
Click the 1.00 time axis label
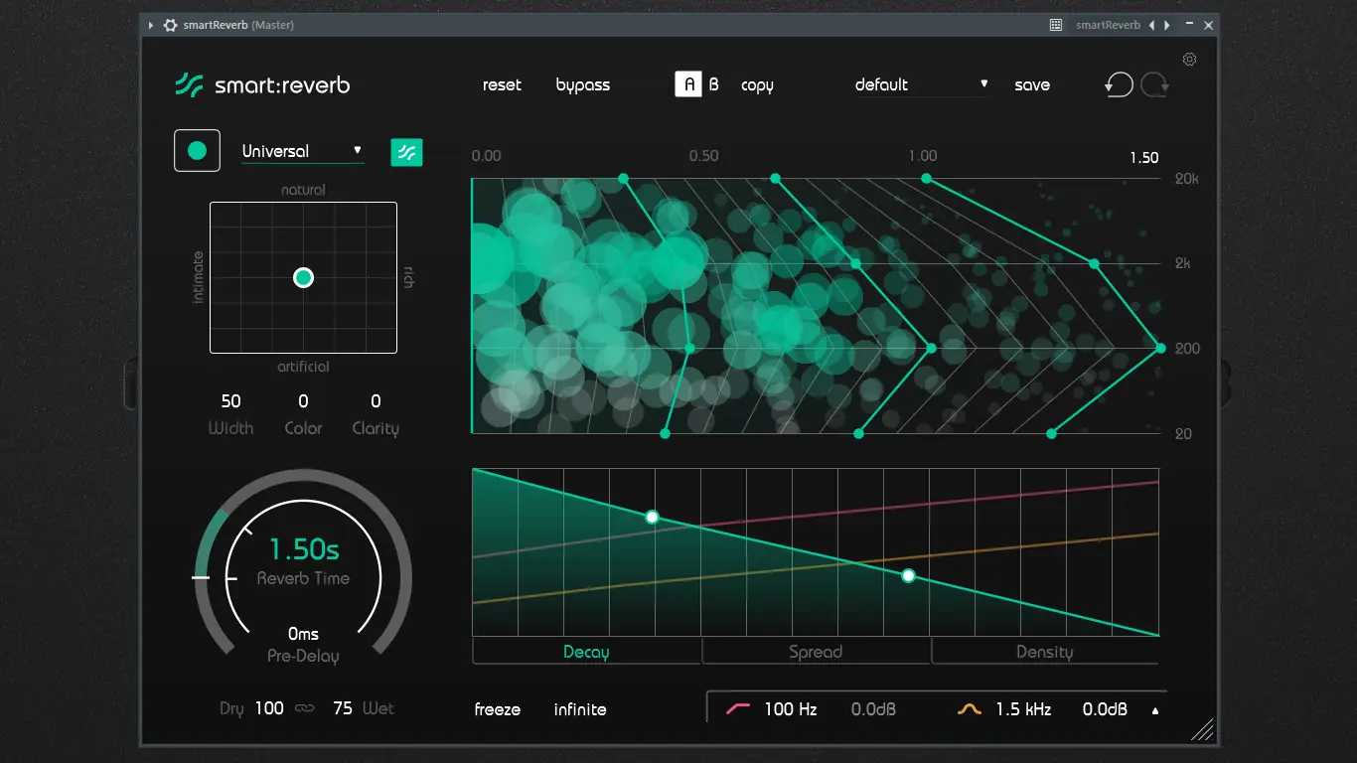(923, 156)
